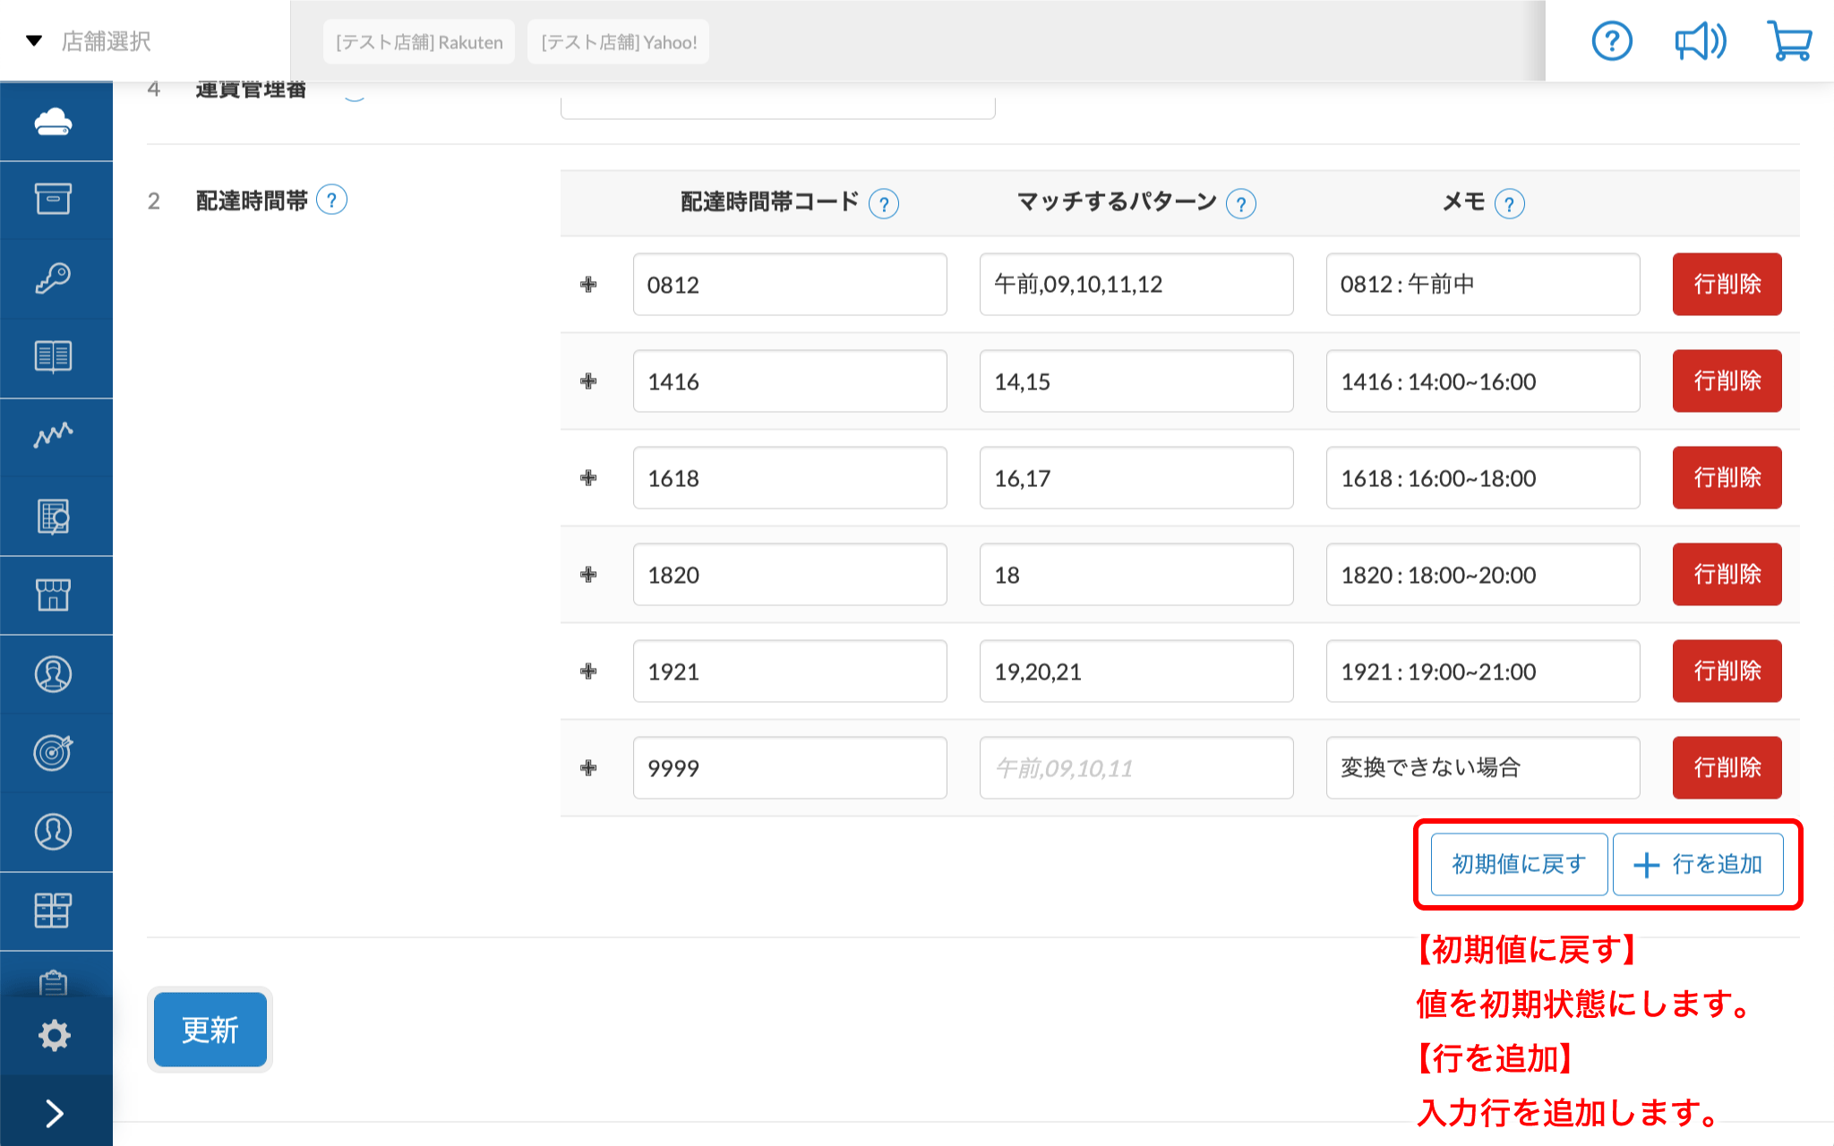Expand the sidebar with the chevron arrow
The width and height of the screenshot is (1834, 1146).
coord(56,1112)
